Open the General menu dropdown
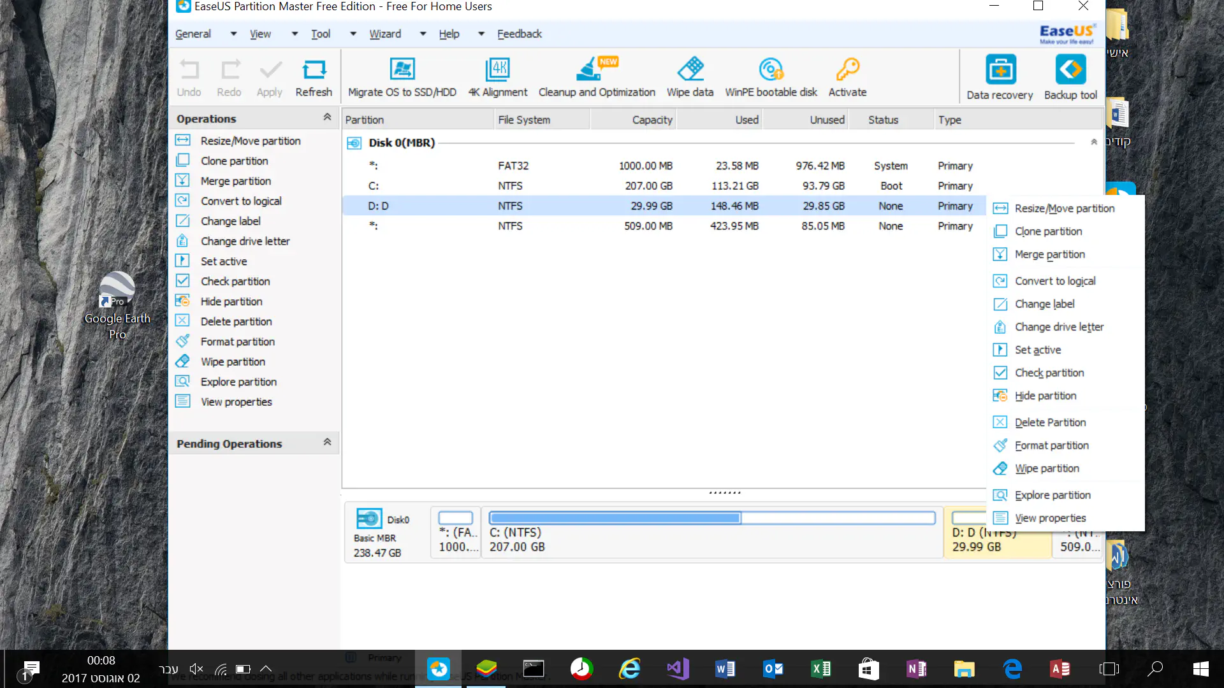Screen dimensions: 1224x688 coord(193,34)
